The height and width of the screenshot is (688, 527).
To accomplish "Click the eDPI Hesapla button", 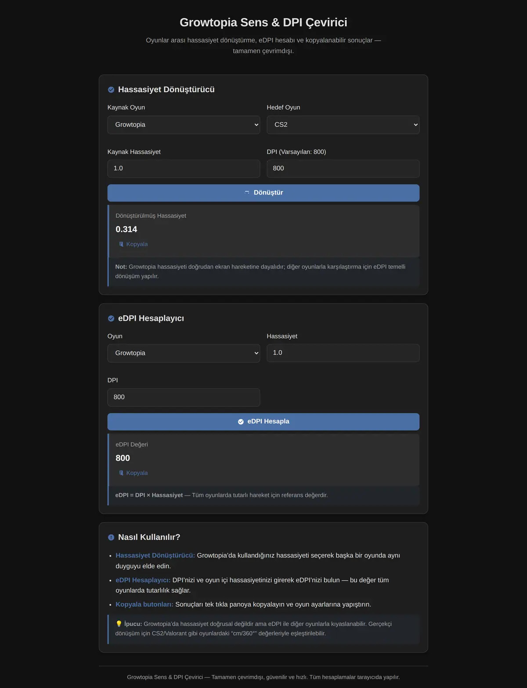I will tap(263, 422).
